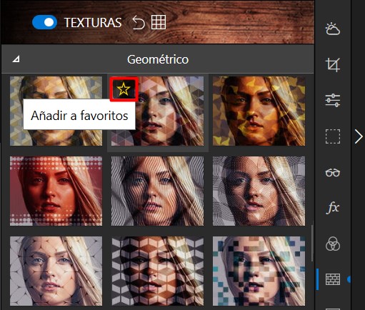
Task: Select the dark chevron cubes texture
Action: [x=158, y=271]
